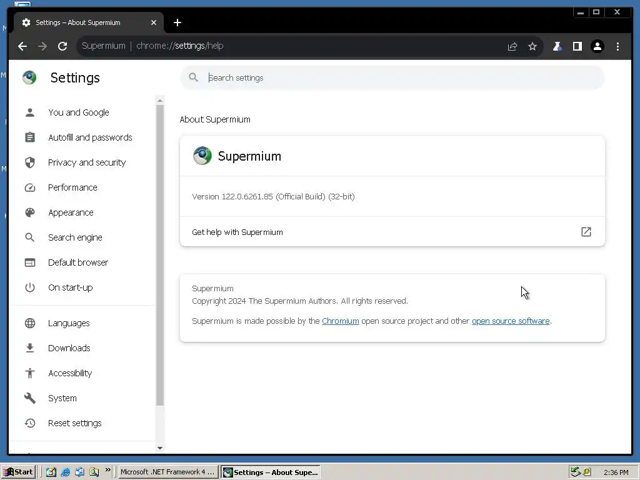Bookmark this page with the star icon
640x480 pixels.
click(x=532, y=46)
